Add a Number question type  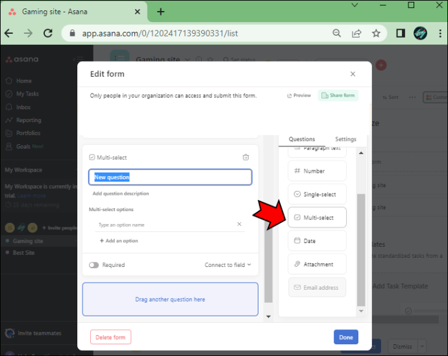(317, 171)
